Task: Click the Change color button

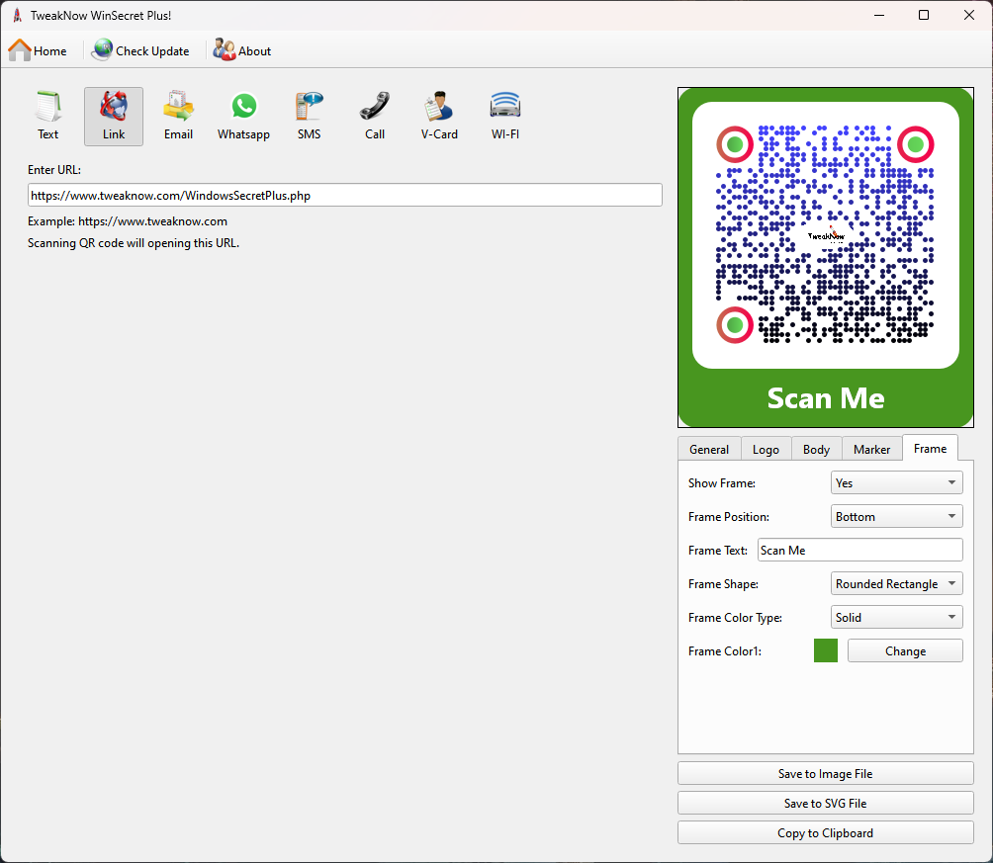Action: (x=905, y=650)
